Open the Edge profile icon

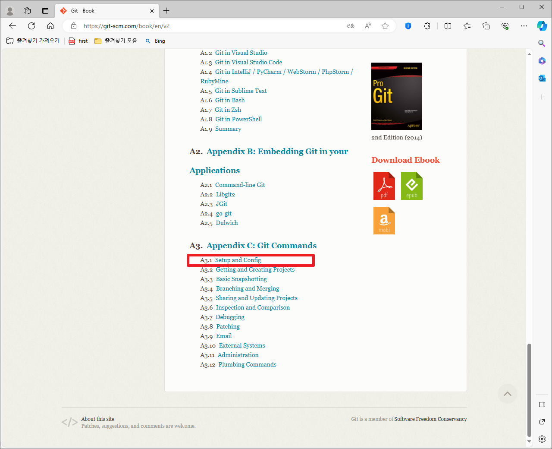tap(10, 11)
